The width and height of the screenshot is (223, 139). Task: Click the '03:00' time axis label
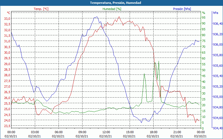point(35,132)
